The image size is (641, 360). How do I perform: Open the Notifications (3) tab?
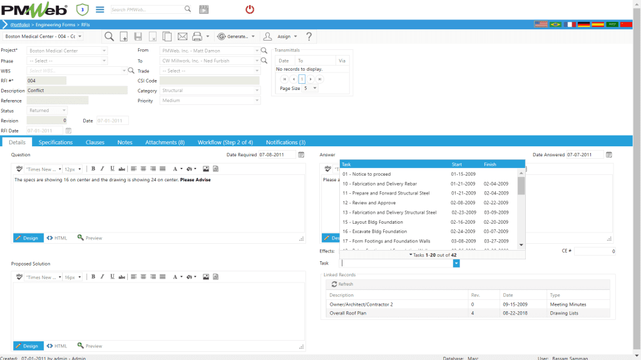[x=285, y=142]
